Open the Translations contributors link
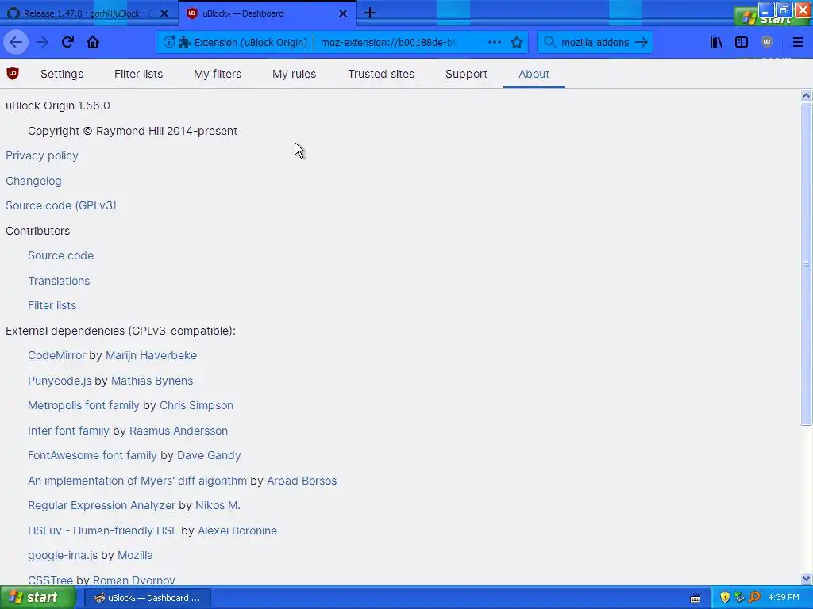Screen dimensions: 813x609 coord(59,281)
